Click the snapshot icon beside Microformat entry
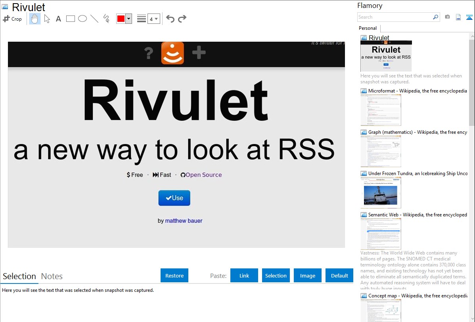 [x=364, y=91]
